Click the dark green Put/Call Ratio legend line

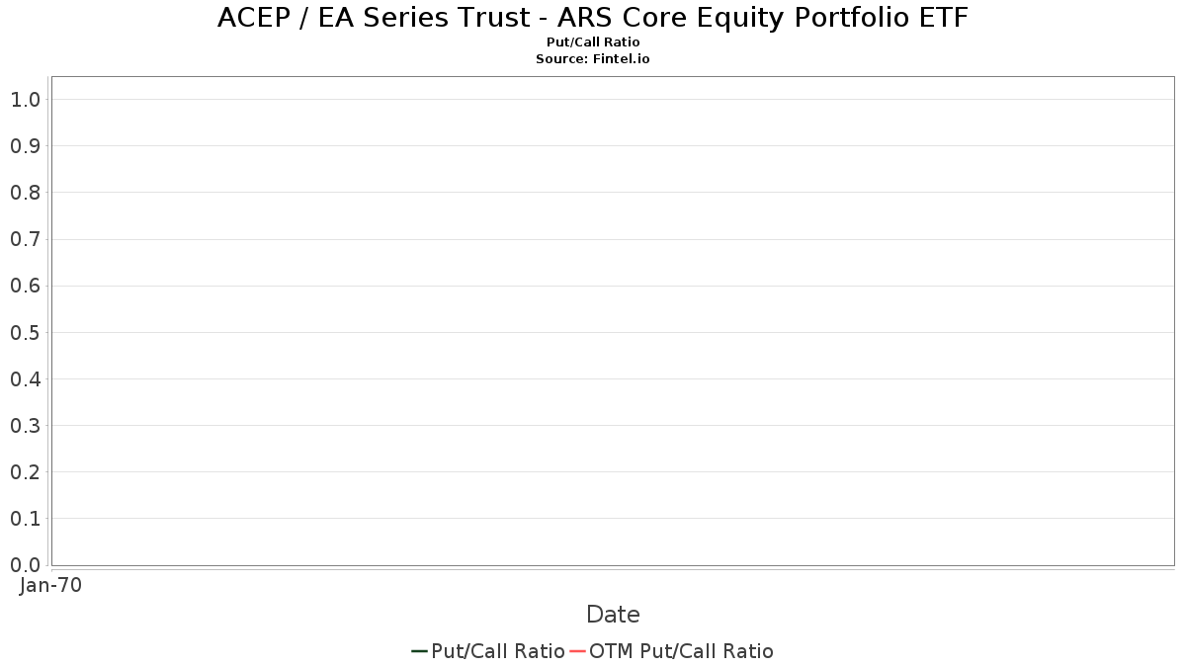(x=419, y=651)
